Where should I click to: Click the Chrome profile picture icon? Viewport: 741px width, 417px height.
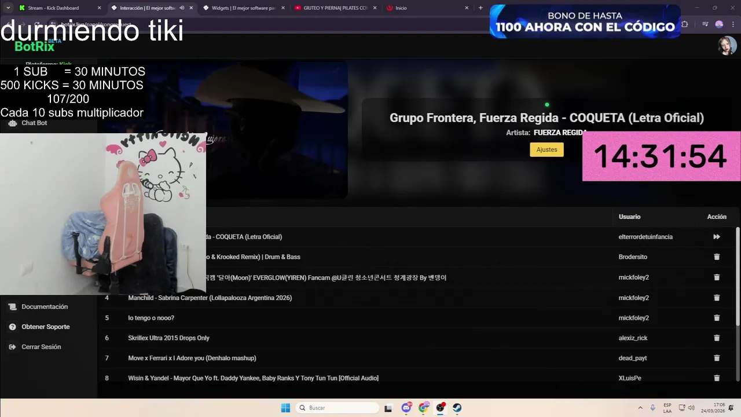[x=719, y=24]
